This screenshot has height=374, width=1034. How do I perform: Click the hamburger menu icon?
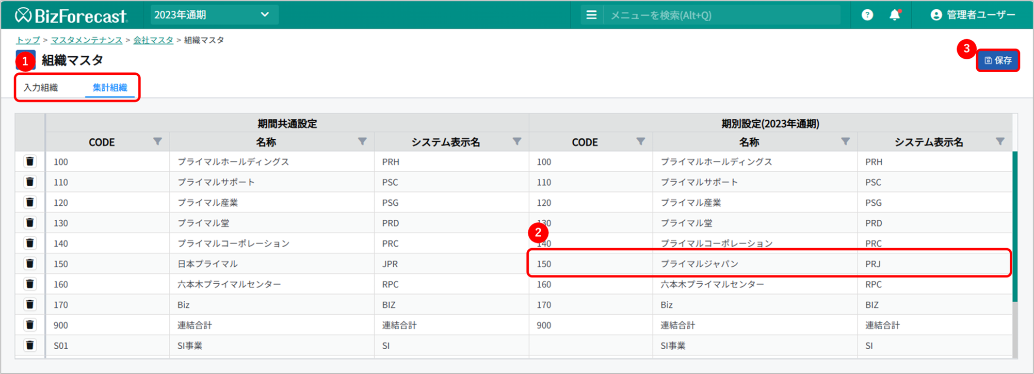coord(591,15)
